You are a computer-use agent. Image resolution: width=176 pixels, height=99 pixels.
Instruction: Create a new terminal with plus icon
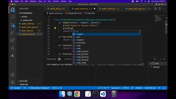tap(155, 59)
